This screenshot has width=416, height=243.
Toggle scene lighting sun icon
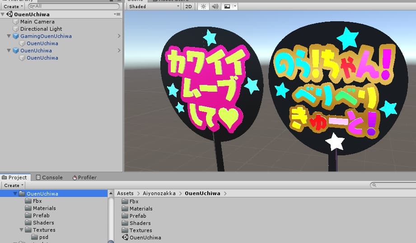(x=203, y=6)
